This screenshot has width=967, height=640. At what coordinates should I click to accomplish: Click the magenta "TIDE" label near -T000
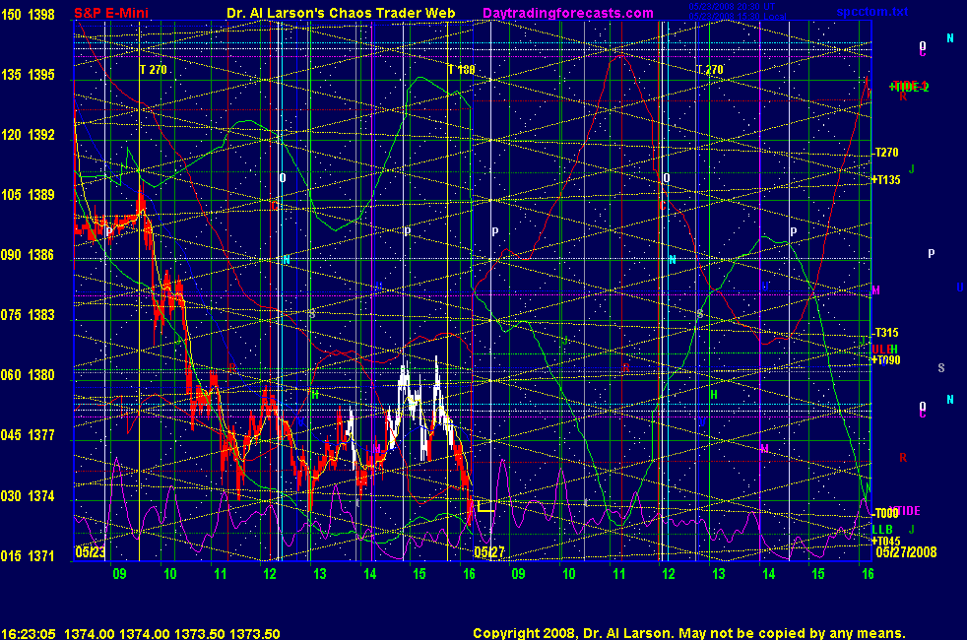pyautogui.click(x=907, y=510)
